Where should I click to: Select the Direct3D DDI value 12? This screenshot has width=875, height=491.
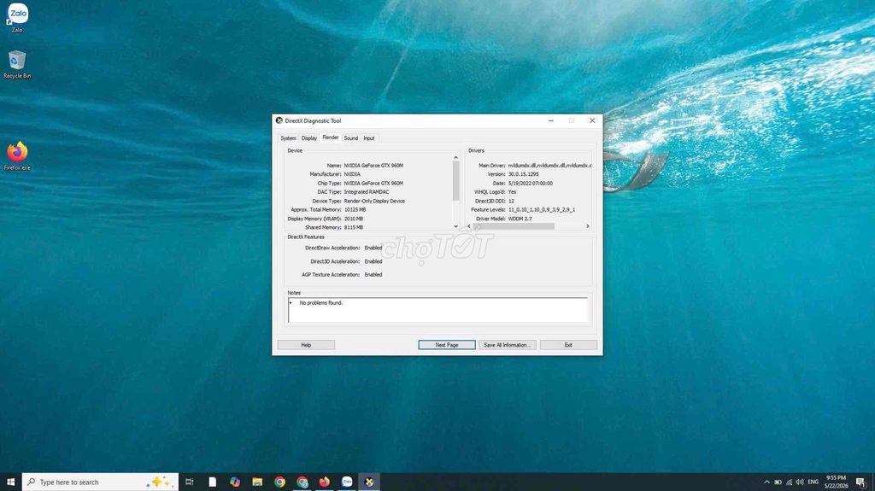pos(511,201)
